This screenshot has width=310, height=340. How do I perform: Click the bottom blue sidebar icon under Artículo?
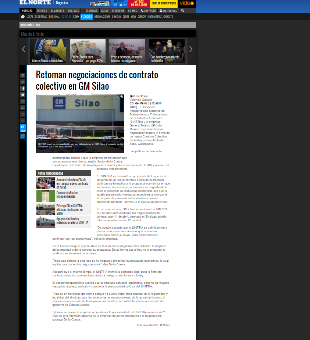(23, 136)
